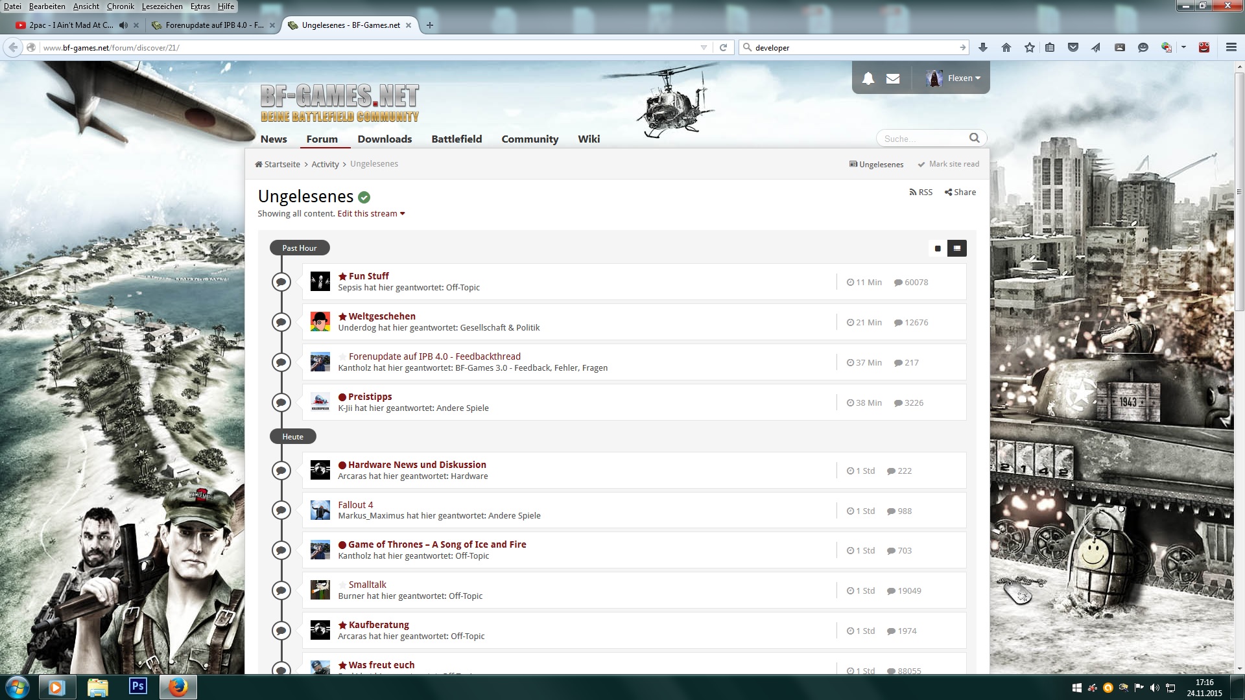Screen dimensions: 1245x700
Task: Click the search magnifier icon in forum search
Action: pyautogui.click(x=974, y=138)
